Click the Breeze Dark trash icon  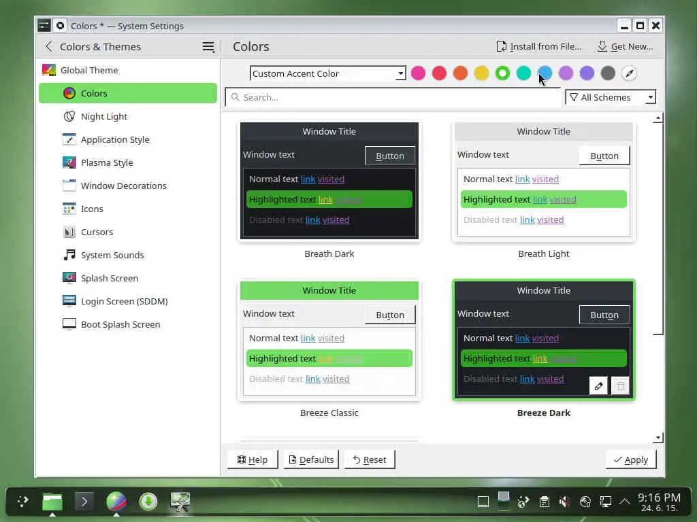pos(621,386)
